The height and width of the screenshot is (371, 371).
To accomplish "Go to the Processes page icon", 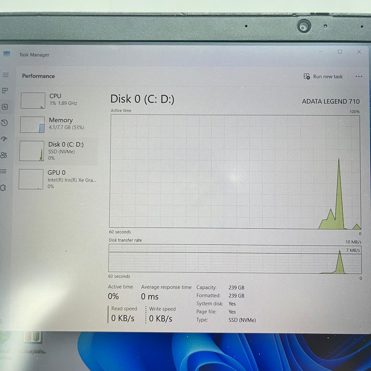I will [x=5, y=91].
